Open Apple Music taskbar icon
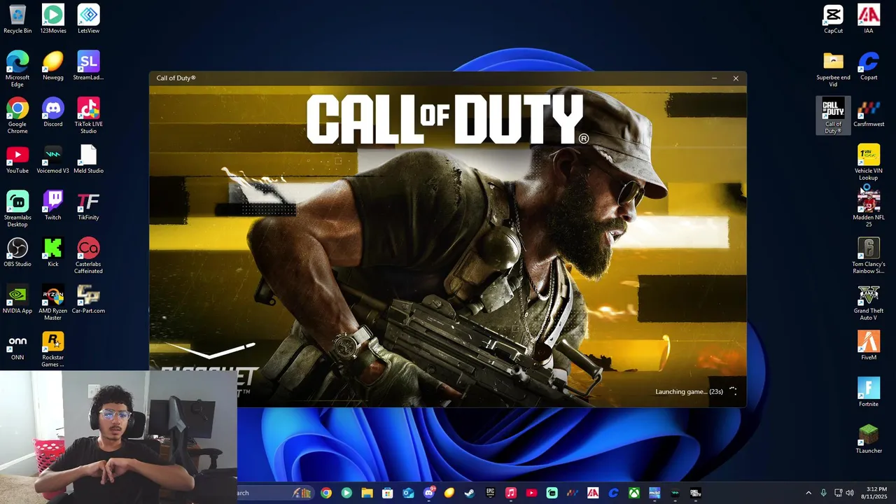 (x=511, y=493)
